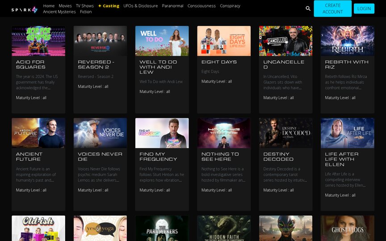Click the Create Account button

332,8
